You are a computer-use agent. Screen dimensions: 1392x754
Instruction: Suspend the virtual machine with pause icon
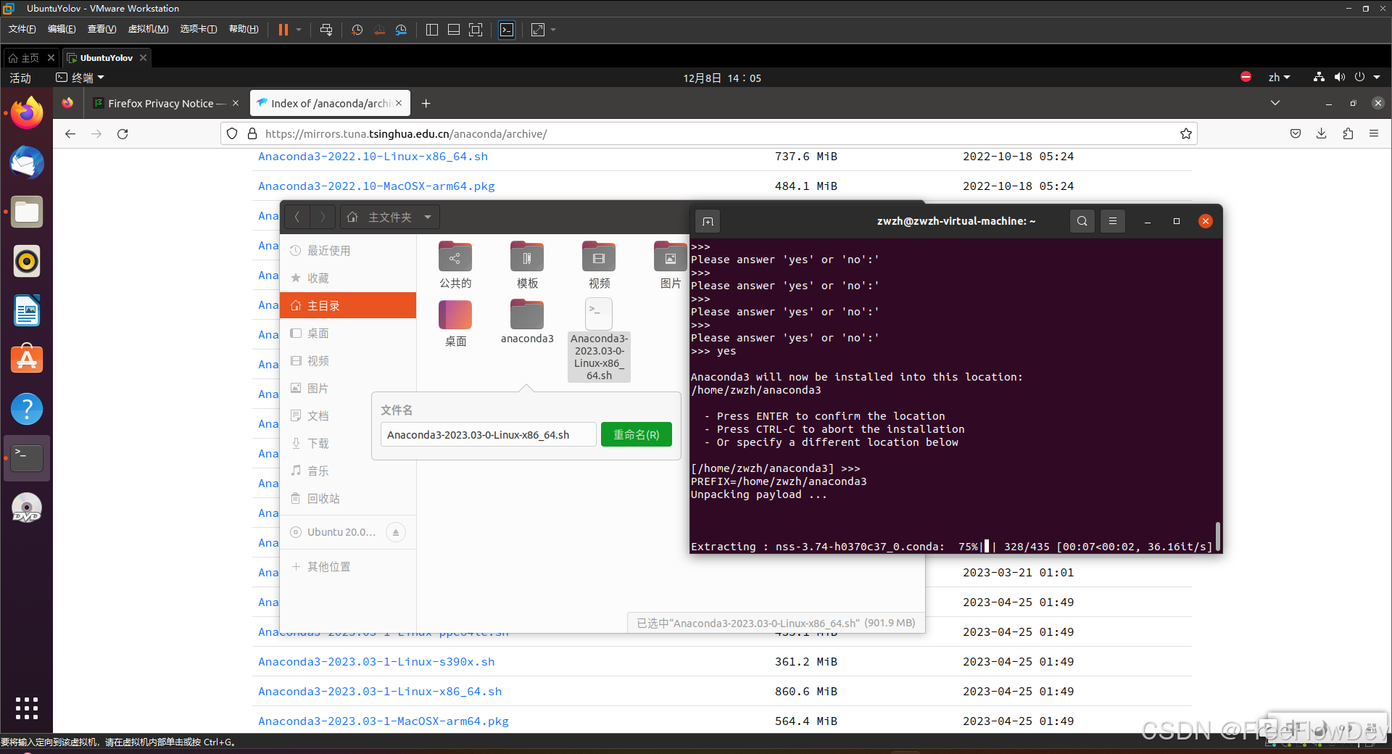(283, 30)
